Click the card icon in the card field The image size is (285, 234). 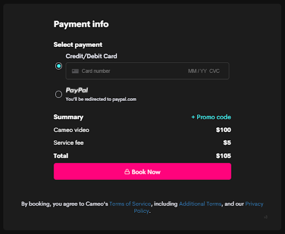click(x=75, y=71)
